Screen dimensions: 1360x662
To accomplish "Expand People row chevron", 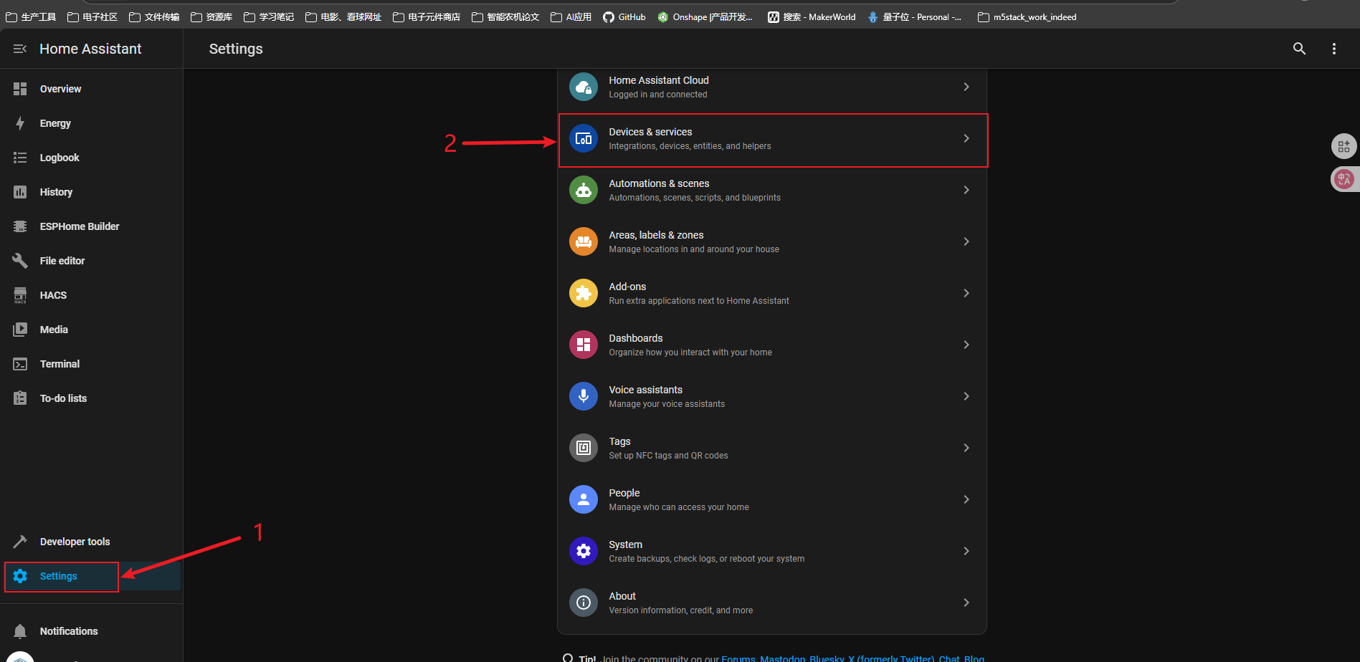I will point(966,499).
